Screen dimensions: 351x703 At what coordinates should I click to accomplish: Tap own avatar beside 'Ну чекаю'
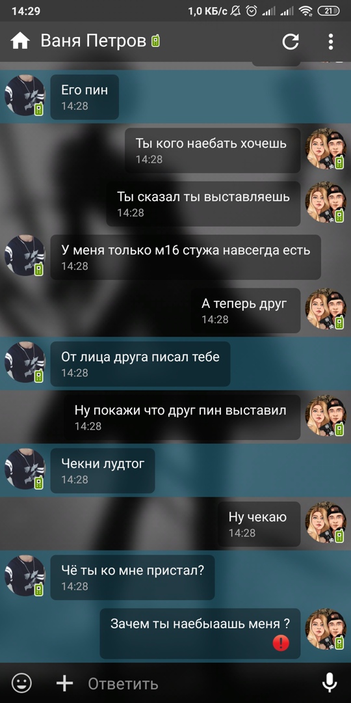click(326, 522)
